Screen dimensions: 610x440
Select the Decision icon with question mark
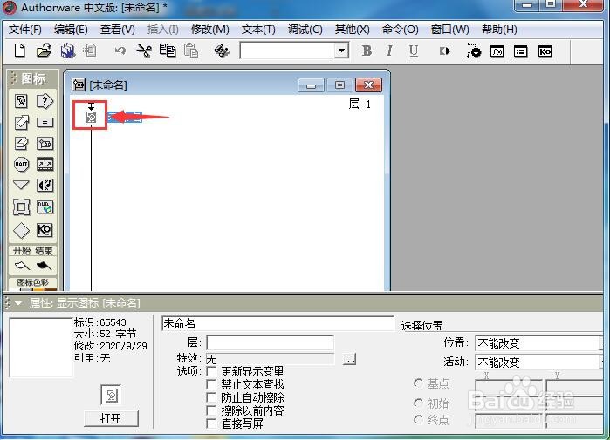[x=45, y=101]
